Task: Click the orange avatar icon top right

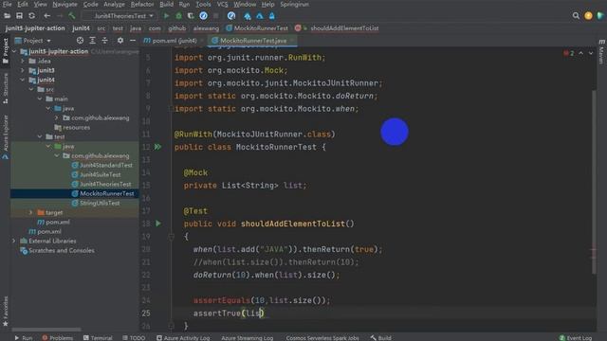Action: tap(588, 16)
